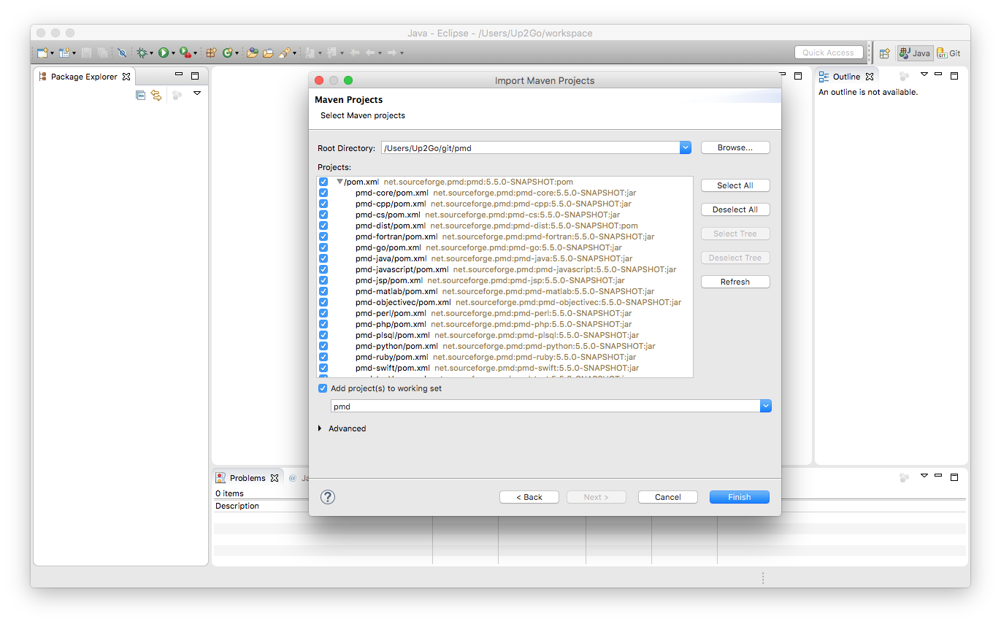Image resolution: width=1001 pixels, height=624 pixels.
Task: Switch to the Java perspective
Action: 915,53
